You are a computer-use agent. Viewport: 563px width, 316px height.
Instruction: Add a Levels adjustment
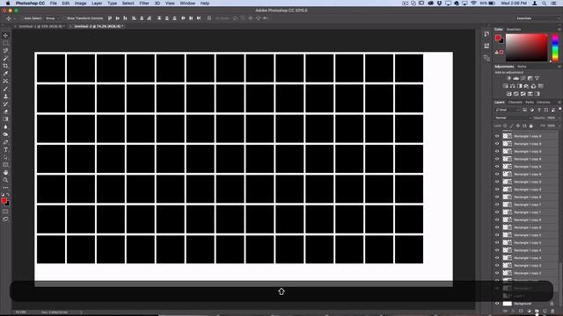(x=516, y=78)
